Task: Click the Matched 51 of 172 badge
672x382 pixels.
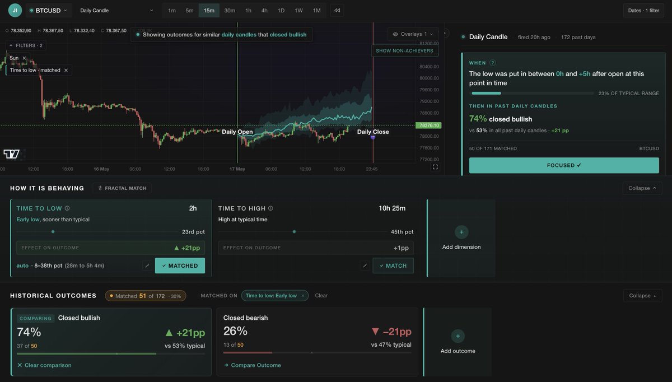Action: tap(146, 296)
